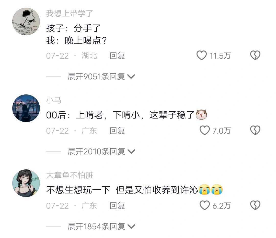Expand 2010 replies under 小马
The width and height of the screenshot is (276, 238).
coord(101,152)
